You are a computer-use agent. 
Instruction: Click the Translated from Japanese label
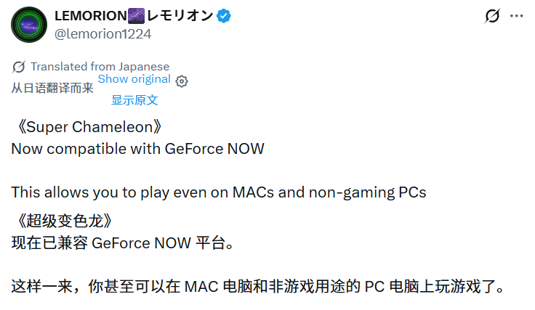click(x=100, y=67)
